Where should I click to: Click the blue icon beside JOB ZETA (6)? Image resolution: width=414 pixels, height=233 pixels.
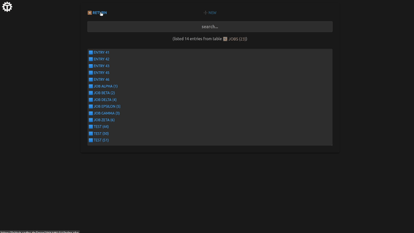[x=91, y=120]
